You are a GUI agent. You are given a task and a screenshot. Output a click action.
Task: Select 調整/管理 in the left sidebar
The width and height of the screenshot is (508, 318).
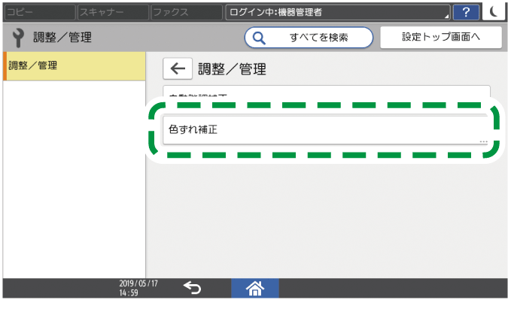(75, 65)
